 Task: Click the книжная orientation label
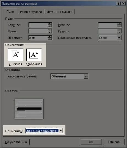coord(15,64)
